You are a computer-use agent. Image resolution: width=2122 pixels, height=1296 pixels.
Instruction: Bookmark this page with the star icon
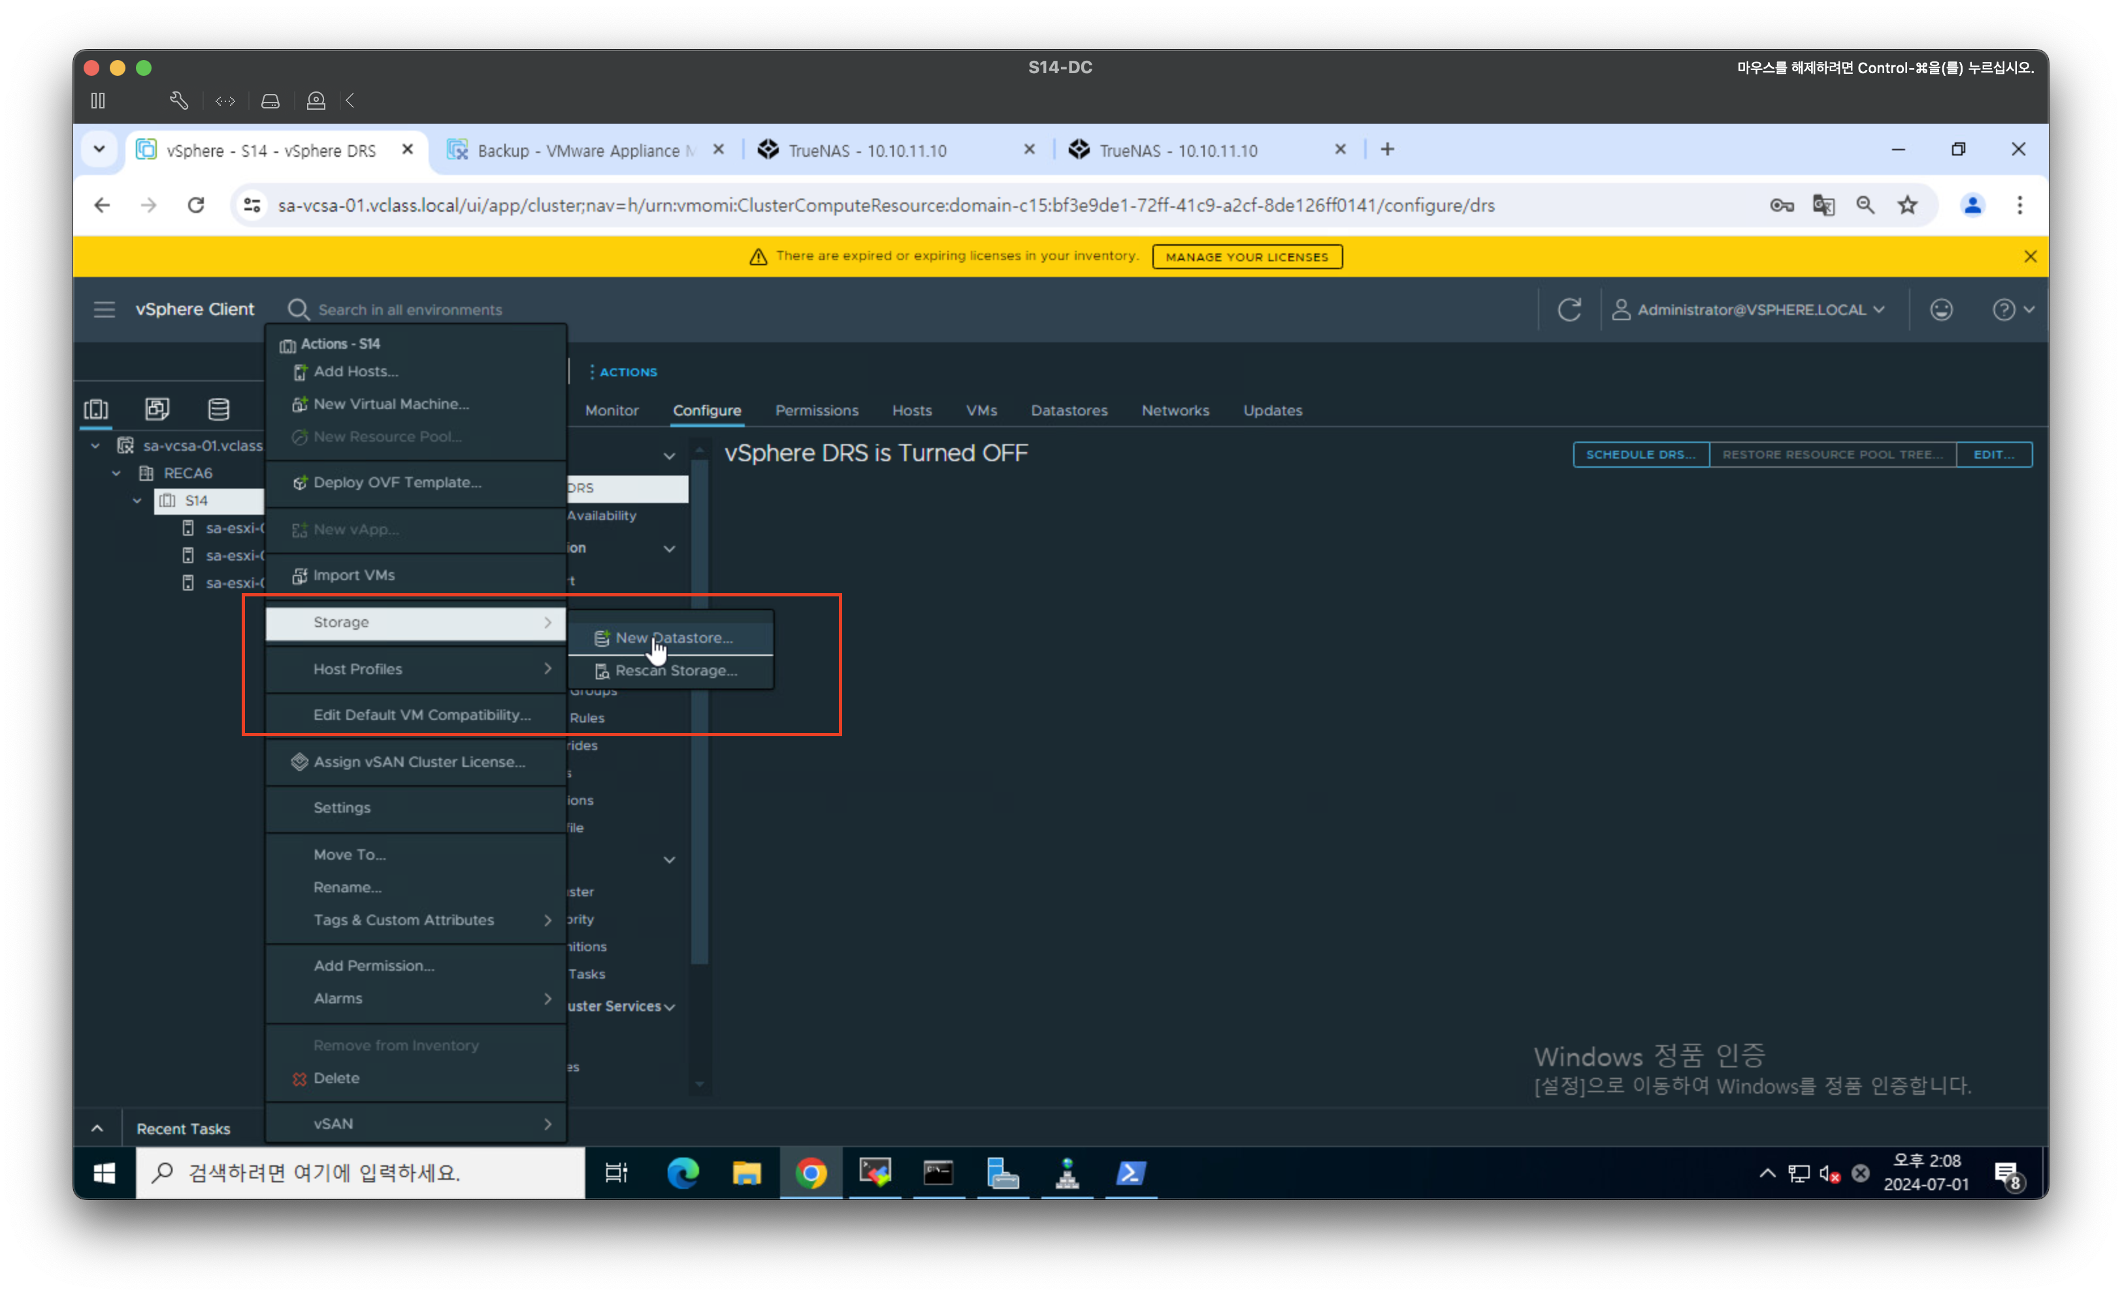coord(1908,205)
